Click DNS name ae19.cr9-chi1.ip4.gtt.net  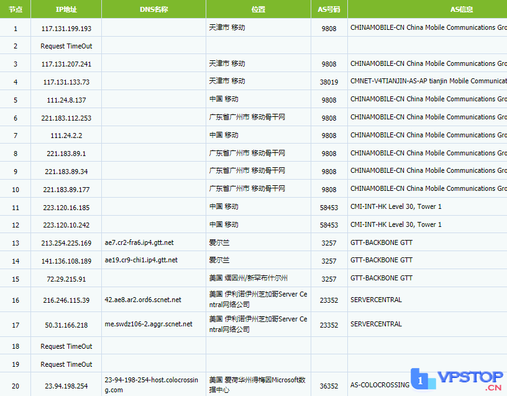(x=141, y=260)
